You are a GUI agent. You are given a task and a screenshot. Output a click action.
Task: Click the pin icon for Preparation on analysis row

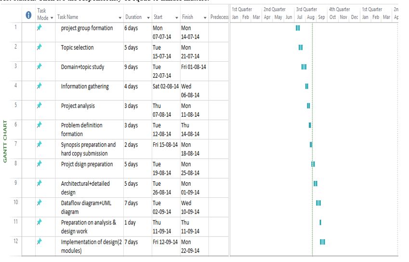(40, 222)
